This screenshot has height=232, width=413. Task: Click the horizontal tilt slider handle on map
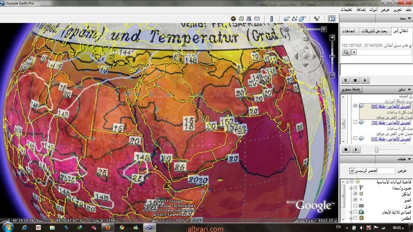click(x=305, y=29)
